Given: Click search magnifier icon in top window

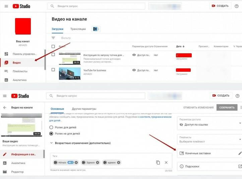Looking at the screenshot, I should pyautogui.click(x=52, y=6).
